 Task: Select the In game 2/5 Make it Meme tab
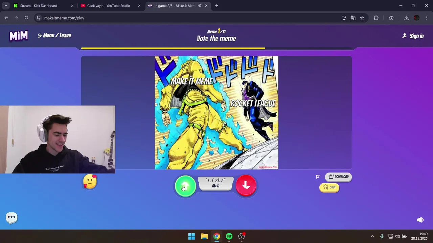(x=178, y=6)
